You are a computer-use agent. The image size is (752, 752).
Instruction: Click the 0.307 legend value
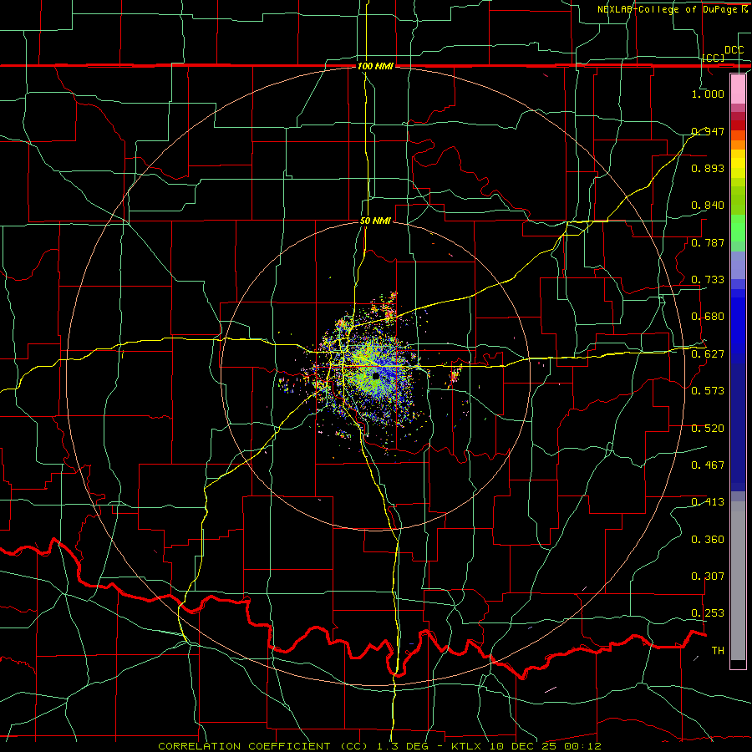(708, 577)
